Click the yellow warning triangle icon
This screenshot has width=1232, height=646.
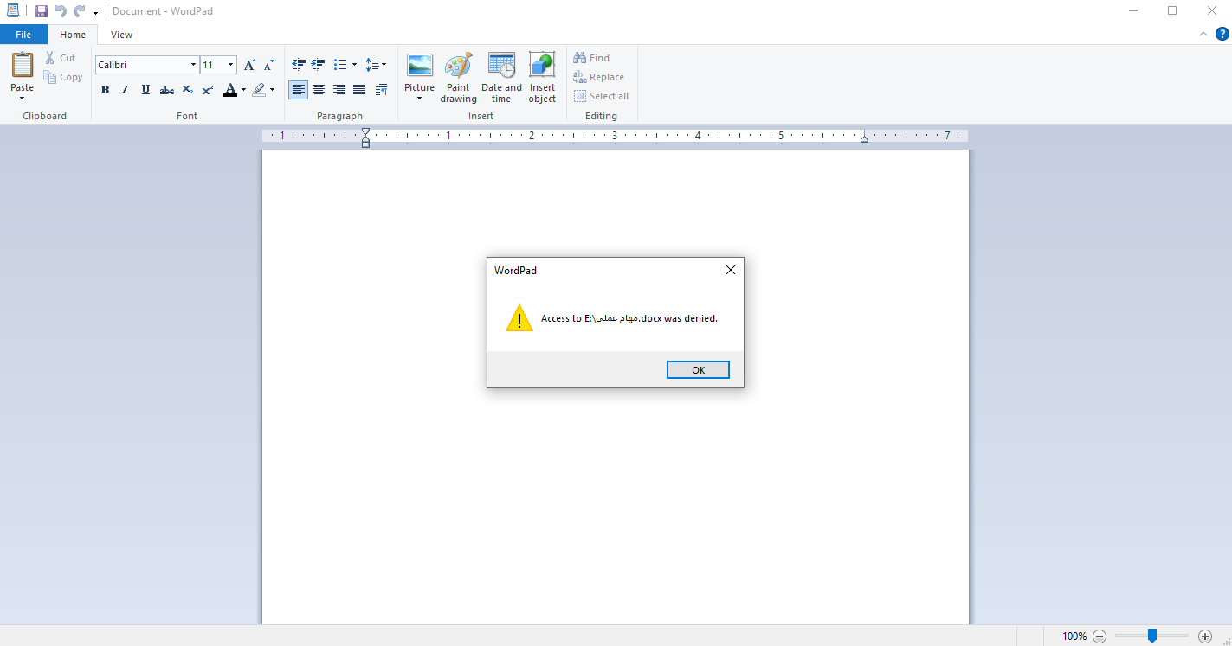pyautogui.click(x=519, y=317)
